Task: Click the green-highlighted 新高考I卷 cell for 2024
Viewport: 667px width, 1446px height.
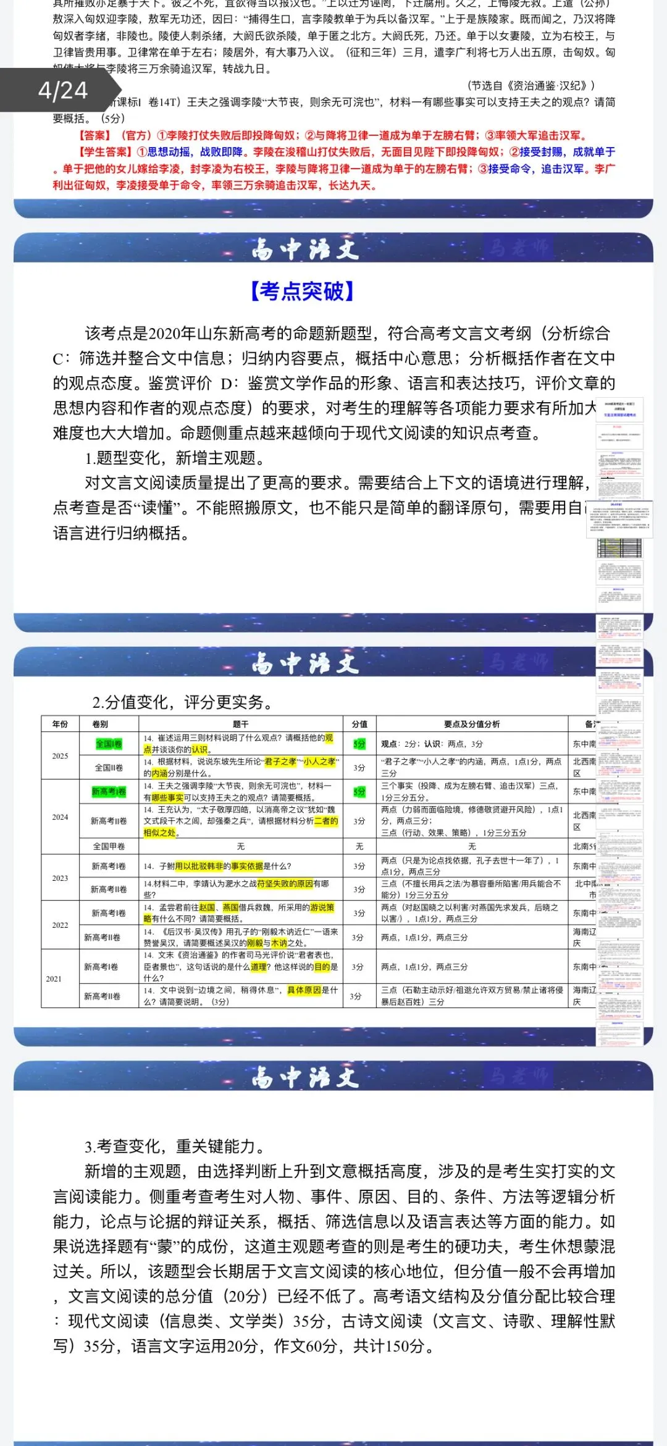Action: tap(109, 791)
